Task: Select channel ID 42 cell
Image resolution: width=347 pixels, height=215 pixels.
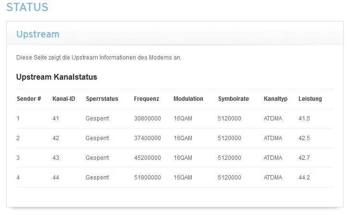Action: (x=56, y=138)
